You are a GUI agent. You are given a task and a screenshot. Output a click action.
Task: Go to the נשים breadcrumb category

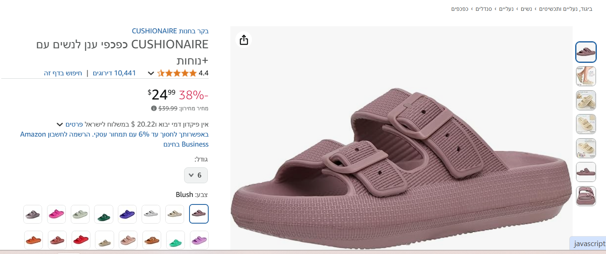(x=526, y=9)
